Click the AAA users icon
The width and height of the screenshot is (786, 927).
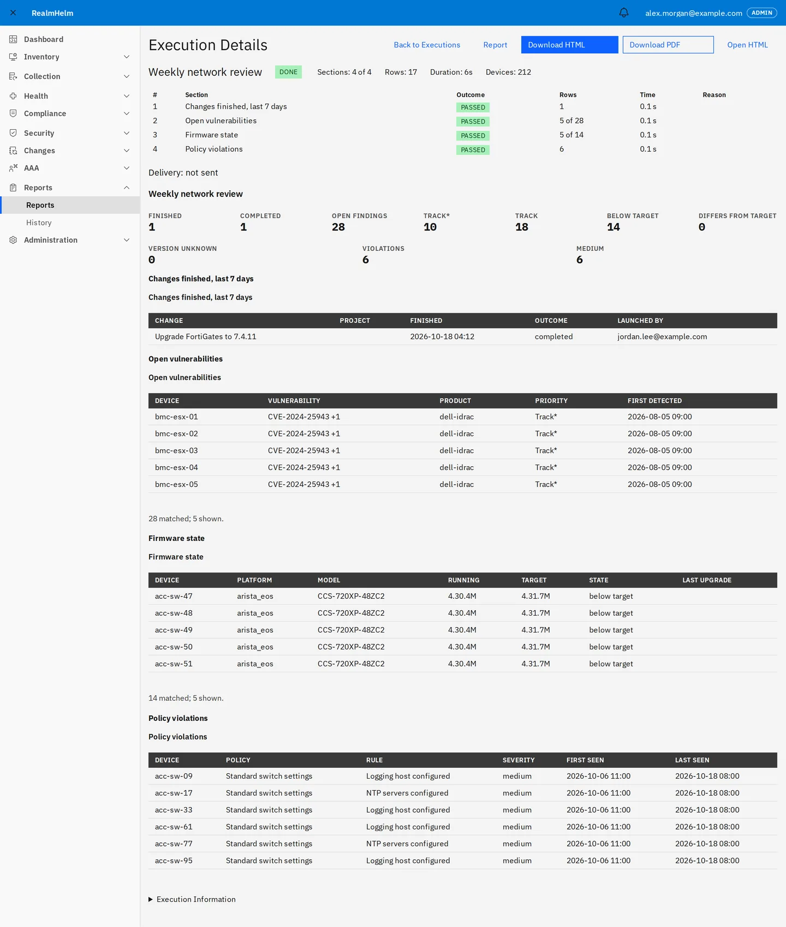pyautogui.click(x=13, y=168)
